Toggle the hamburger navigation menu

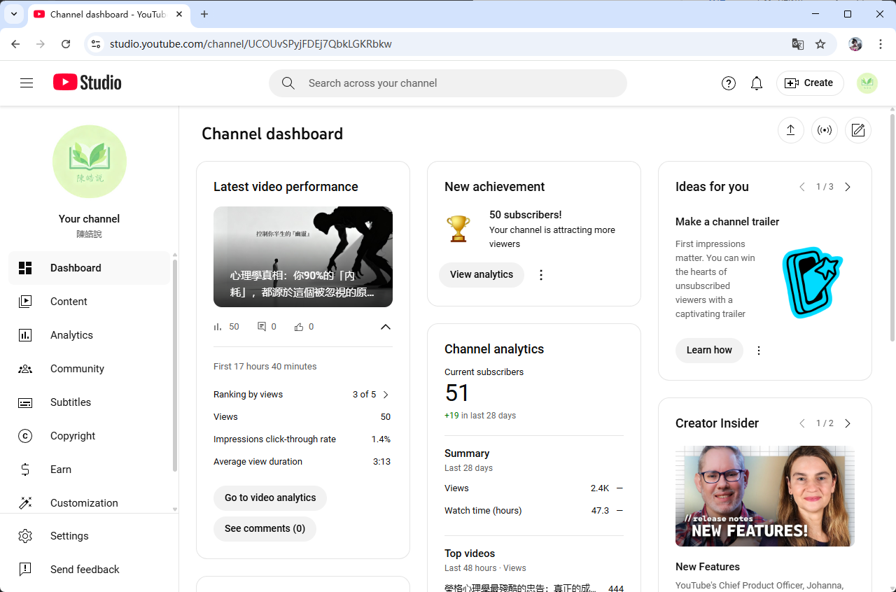pyautogui.click(x=27, y=83)
